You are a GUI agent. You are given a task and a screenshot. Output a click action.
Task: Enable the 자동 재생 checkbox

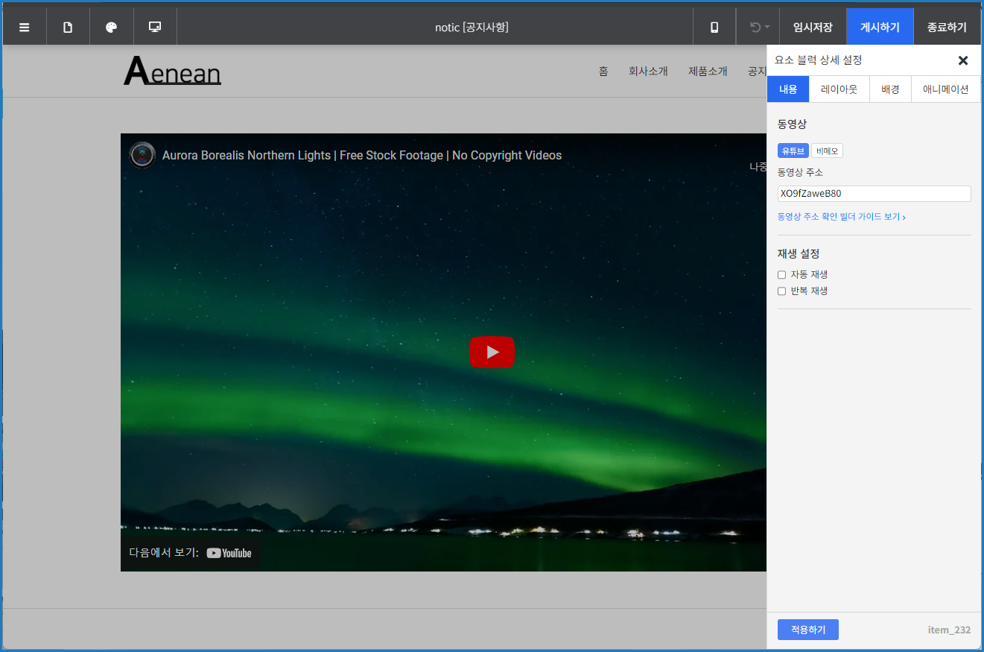coord(781,275)
